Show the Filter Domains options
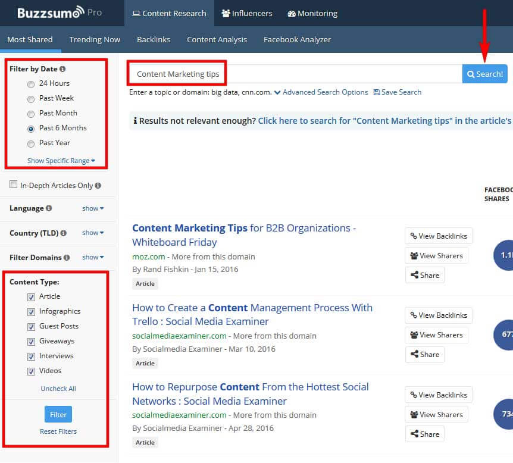Image resolution: width=513 pixels, height=463 pixels. coord(93,257)
